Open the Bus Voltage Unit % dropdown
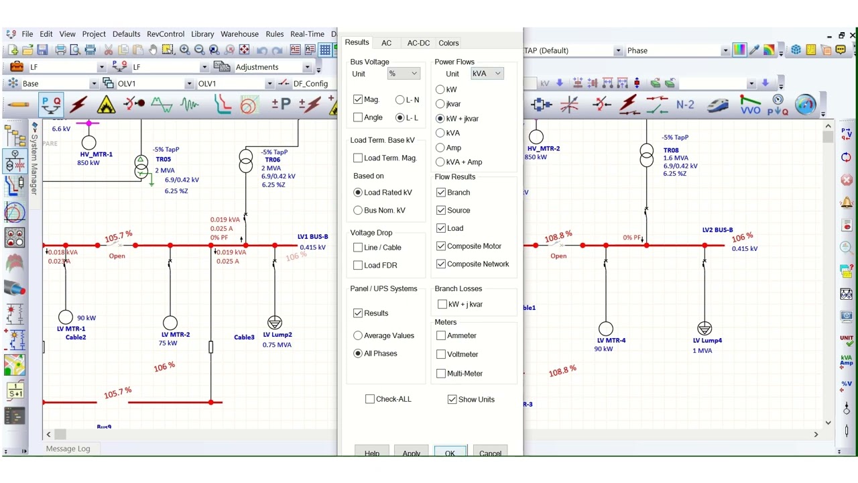The image size is (858, 483). point(404,74)
